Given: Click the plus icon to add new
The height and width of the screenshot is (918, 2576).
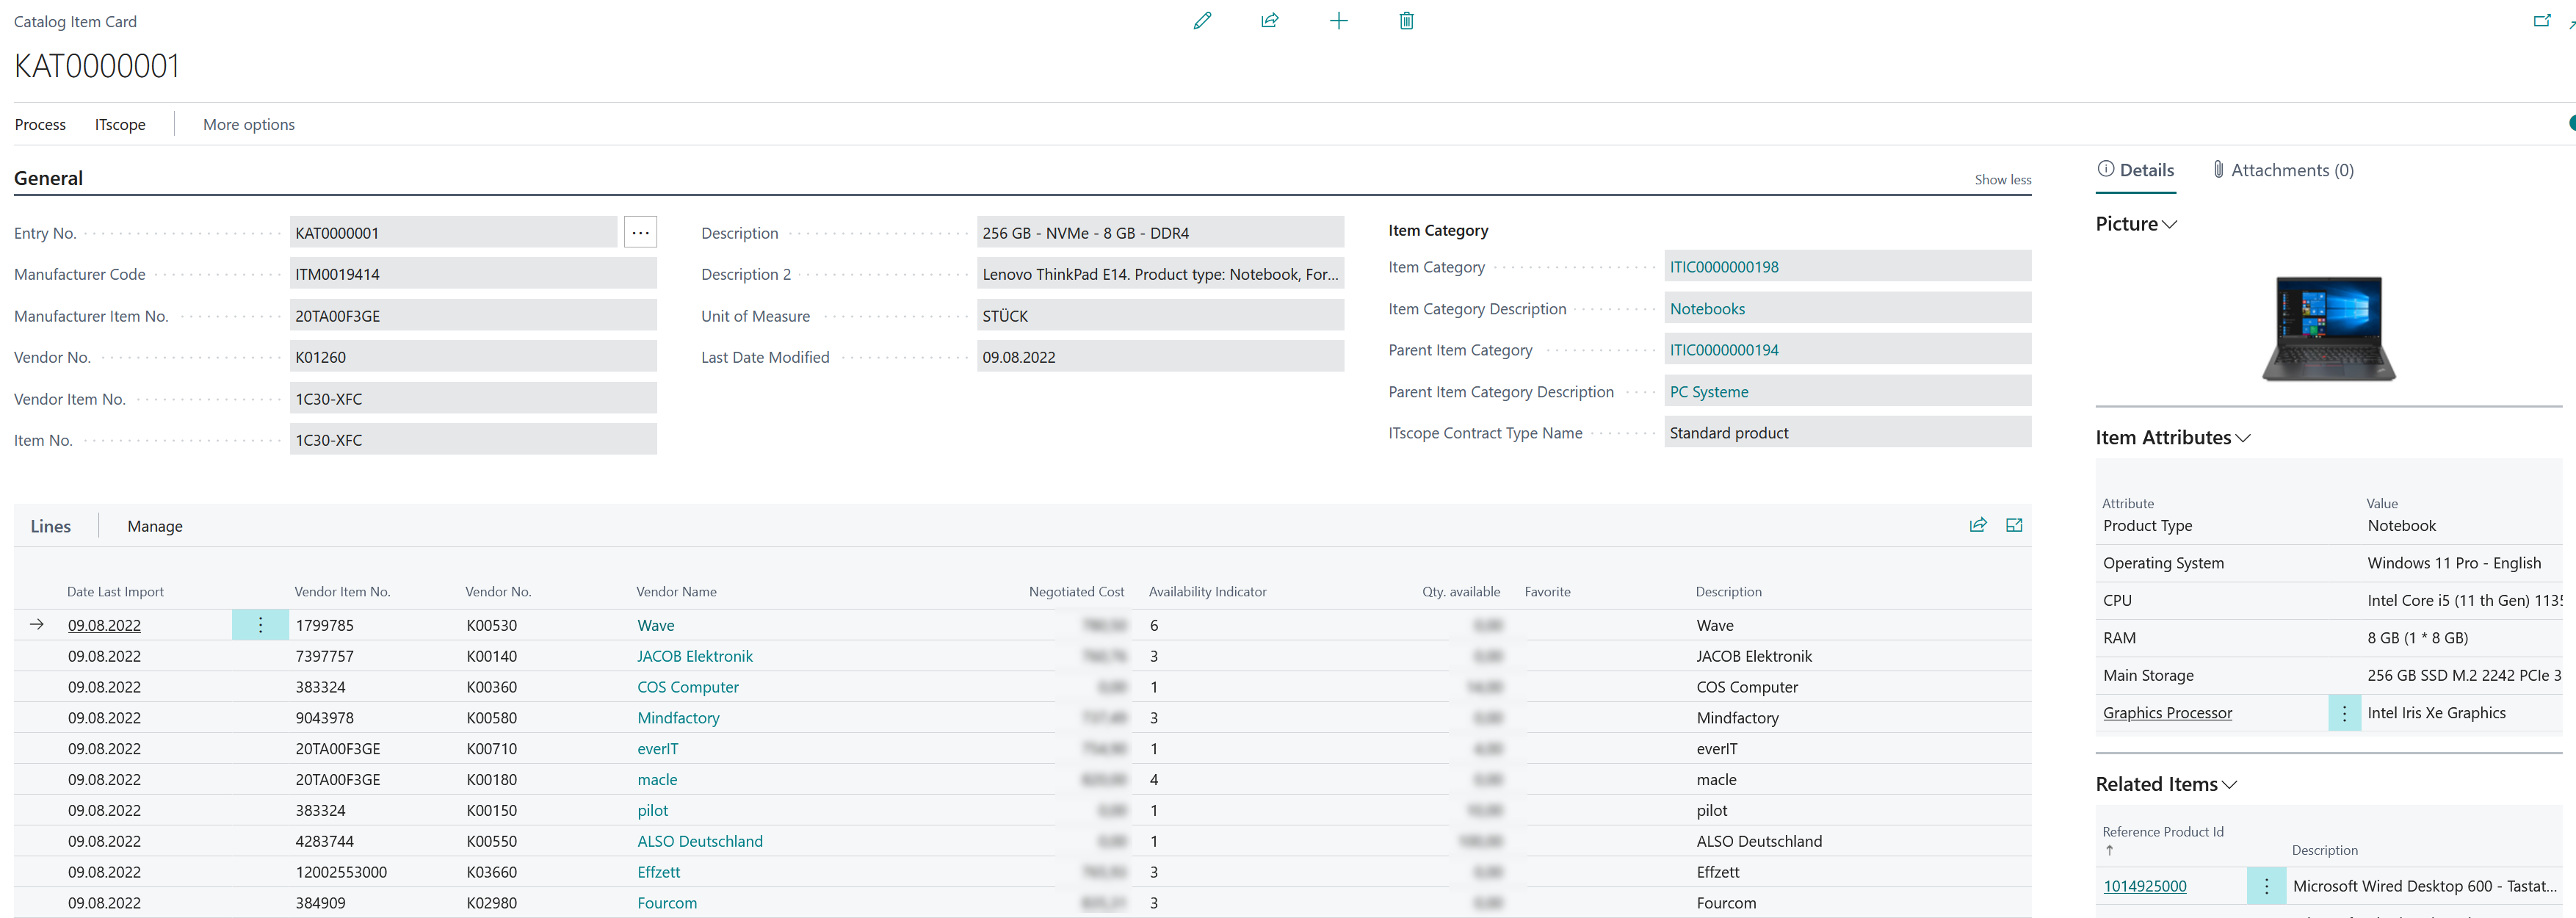Looking at the screenshot, I should coord(1338,21).
